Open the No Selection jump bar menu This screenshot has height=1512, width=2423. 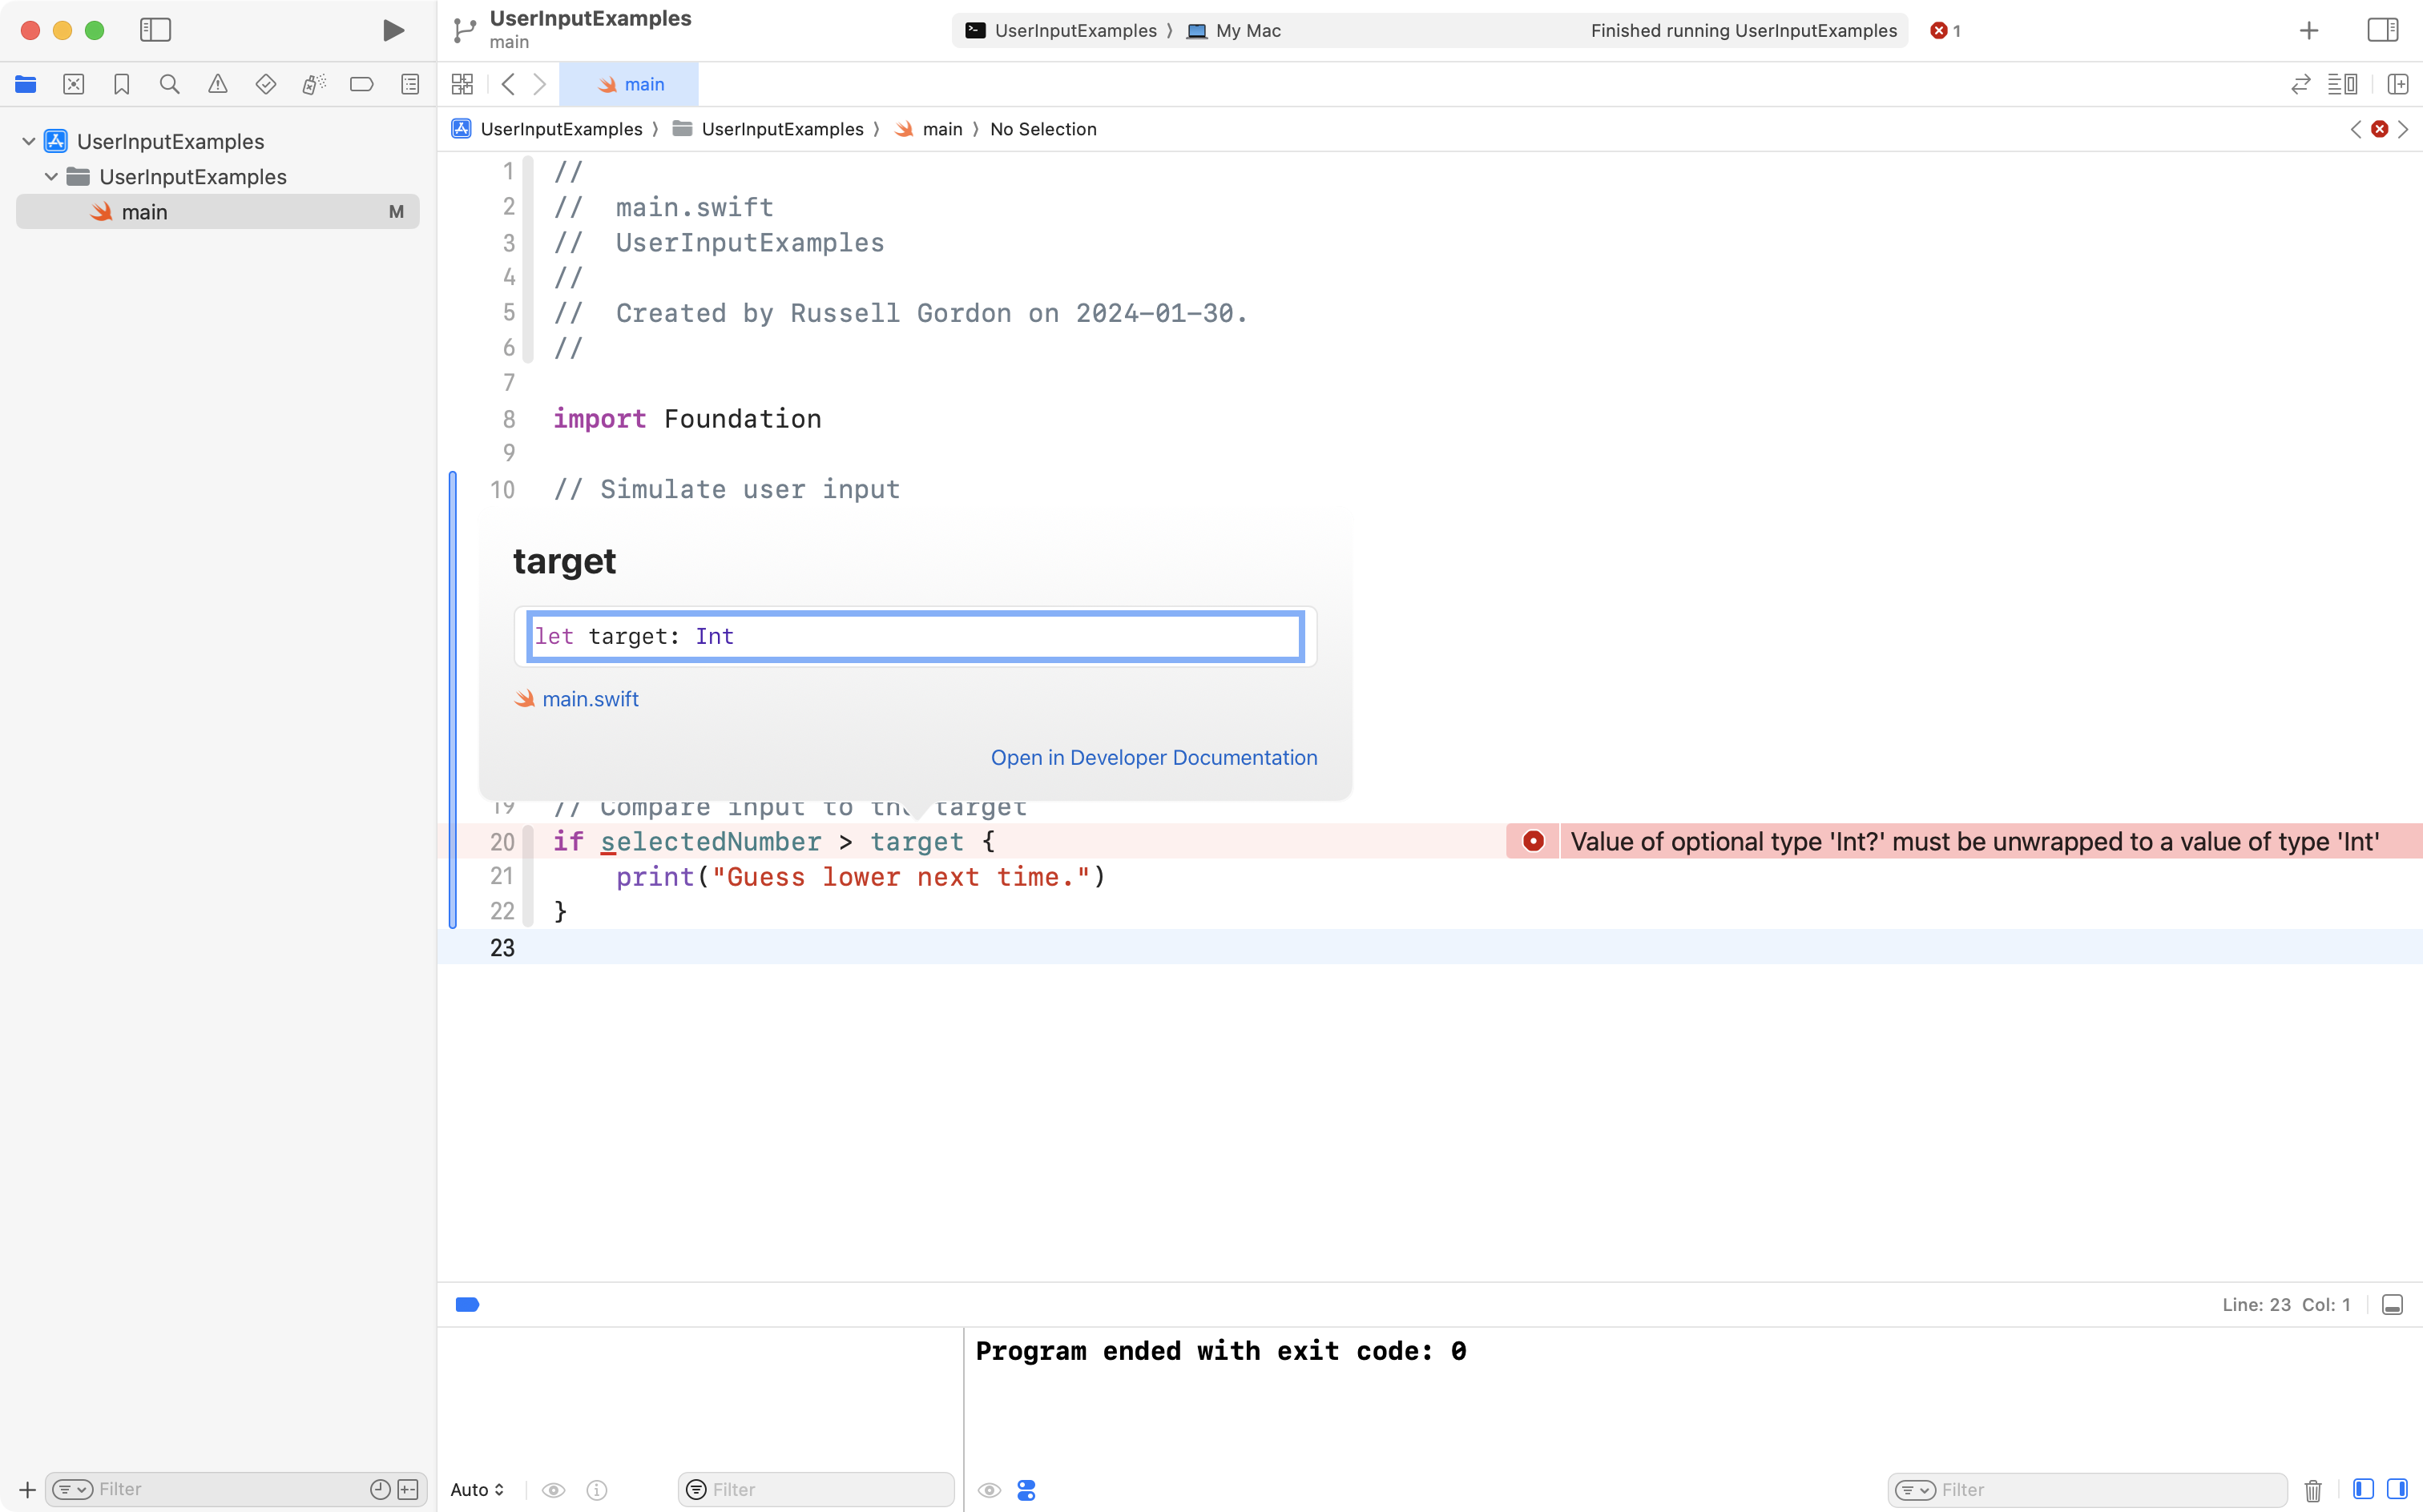(1042, 129)
